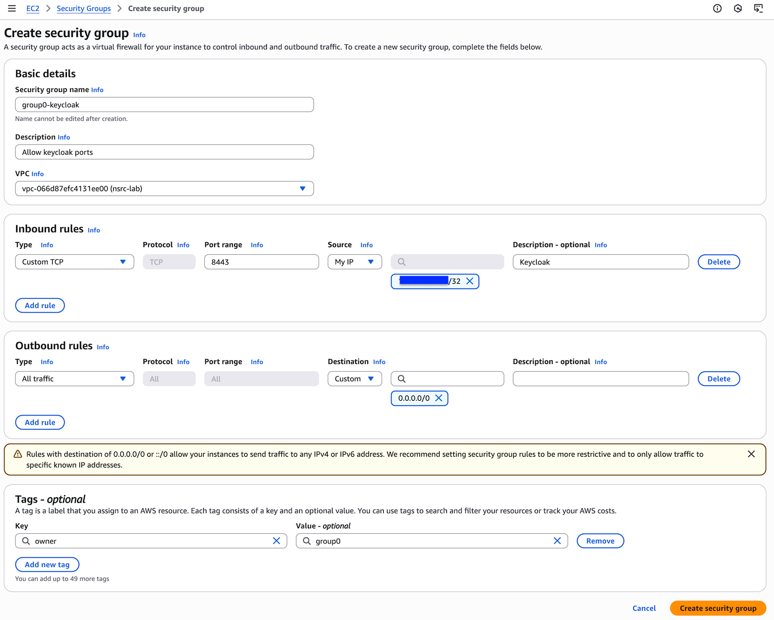This screenshot has height=620, width=774.
Task: Navigate to EC2 breadcrumb link
Action: click(x=33, y=9)
